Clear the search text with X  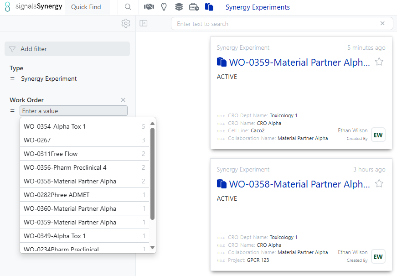click(x=382, y=24)
